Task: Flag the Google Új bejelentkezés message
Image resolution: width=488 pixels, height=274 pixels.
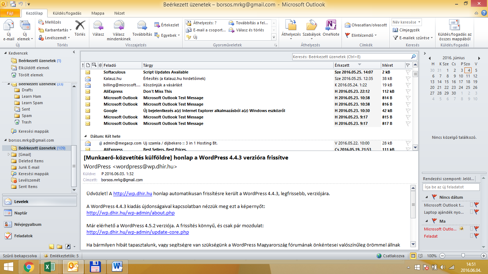Action: point(408,111)
